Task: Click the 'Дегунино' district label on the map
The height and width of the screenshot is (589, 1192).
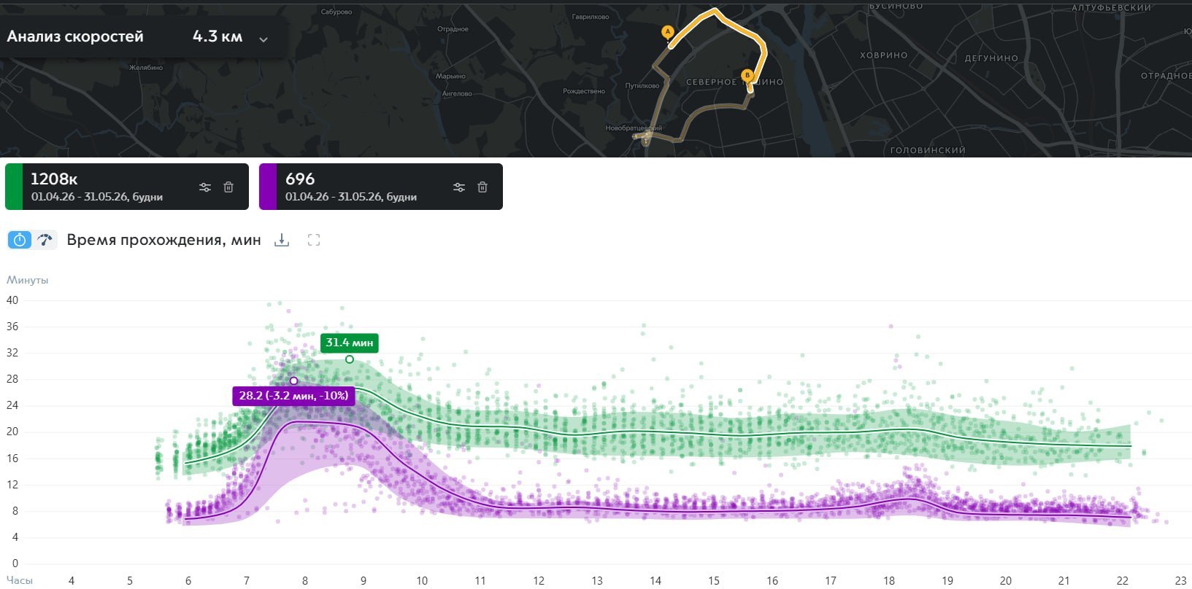Action: [991, 58]
